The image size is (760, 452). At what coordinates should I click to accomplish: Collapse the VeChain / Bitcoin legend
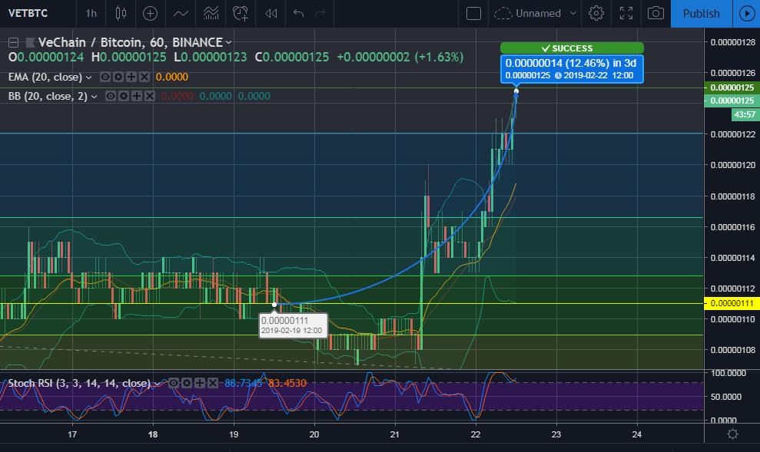(x=14, y=42)
